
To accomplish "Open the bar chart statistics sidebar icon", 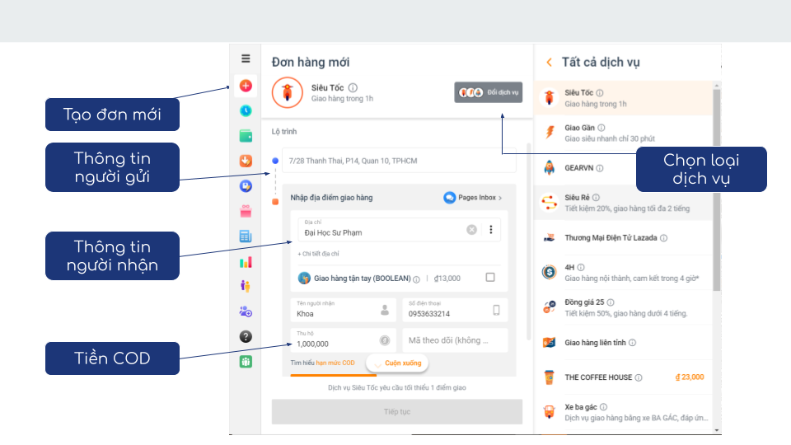I will (x=246, y=262).
